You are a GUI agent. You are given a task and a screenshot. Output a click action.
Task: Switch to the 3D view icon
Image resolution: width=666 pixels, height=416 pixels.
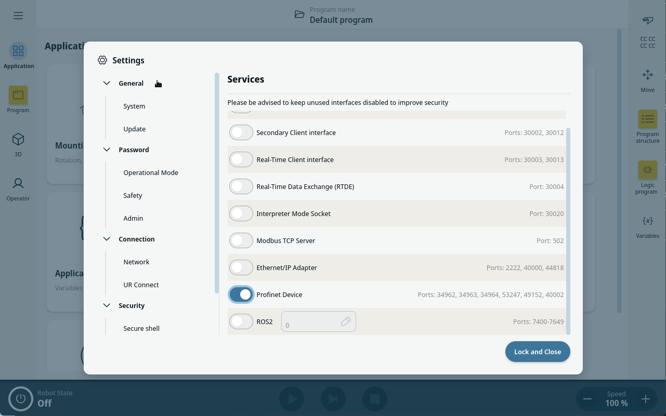(18, 140)
